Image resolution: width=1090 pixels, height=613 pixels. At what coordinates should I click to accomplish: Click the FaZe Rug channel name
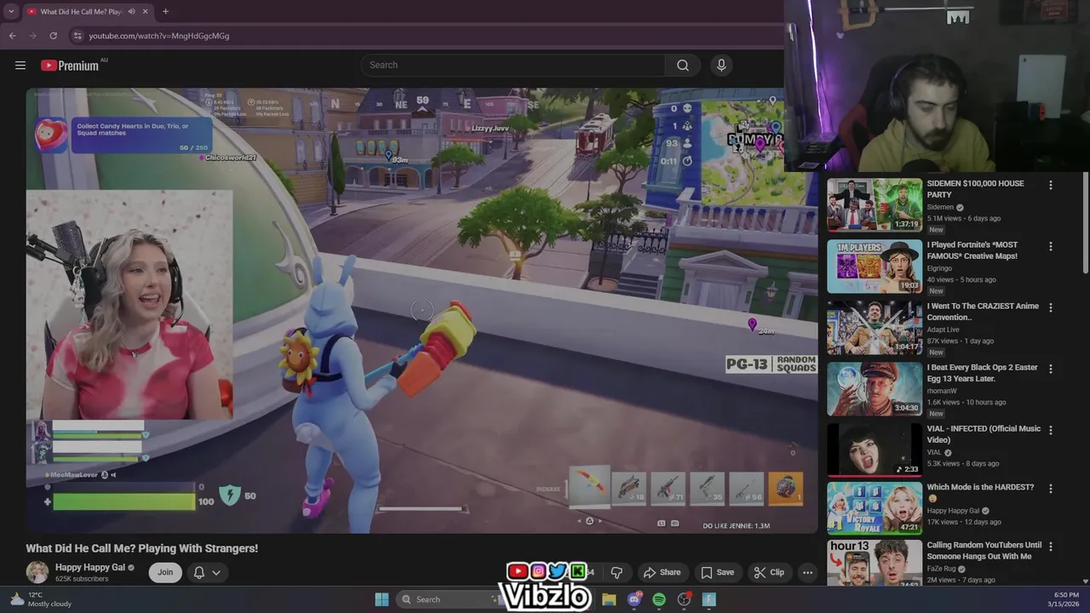pyautogui.click(x=941, y=569)
